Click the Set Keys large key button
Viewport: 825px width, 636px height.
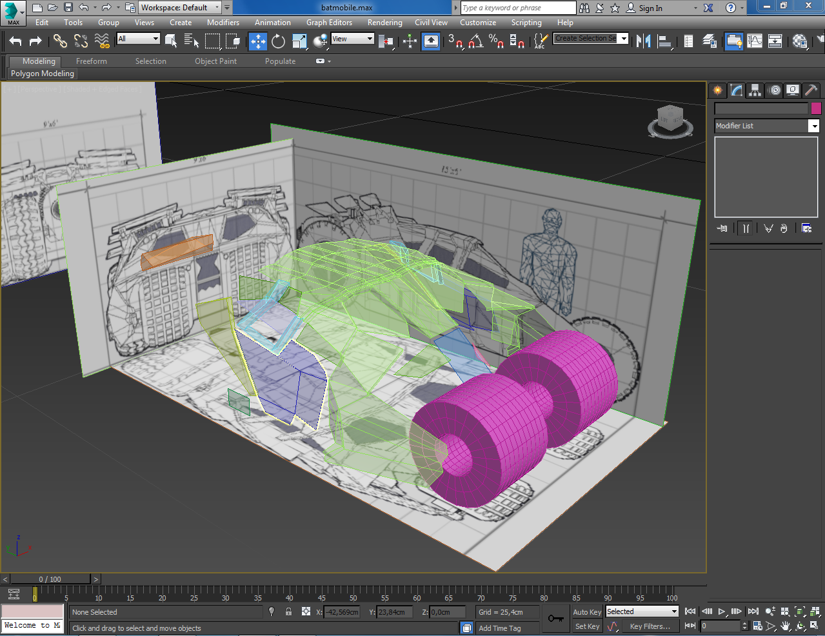(x=555, y=619)
